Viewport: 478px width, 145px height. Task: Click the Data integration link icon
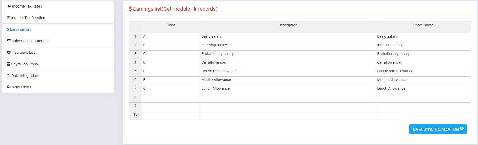(x=9, y=75)
